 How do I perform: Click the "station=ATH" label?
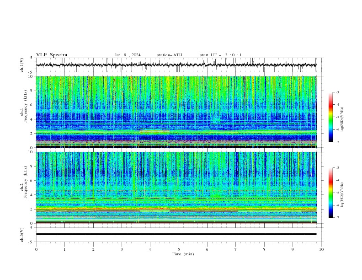pyautogui.click(x=170, y=55)
